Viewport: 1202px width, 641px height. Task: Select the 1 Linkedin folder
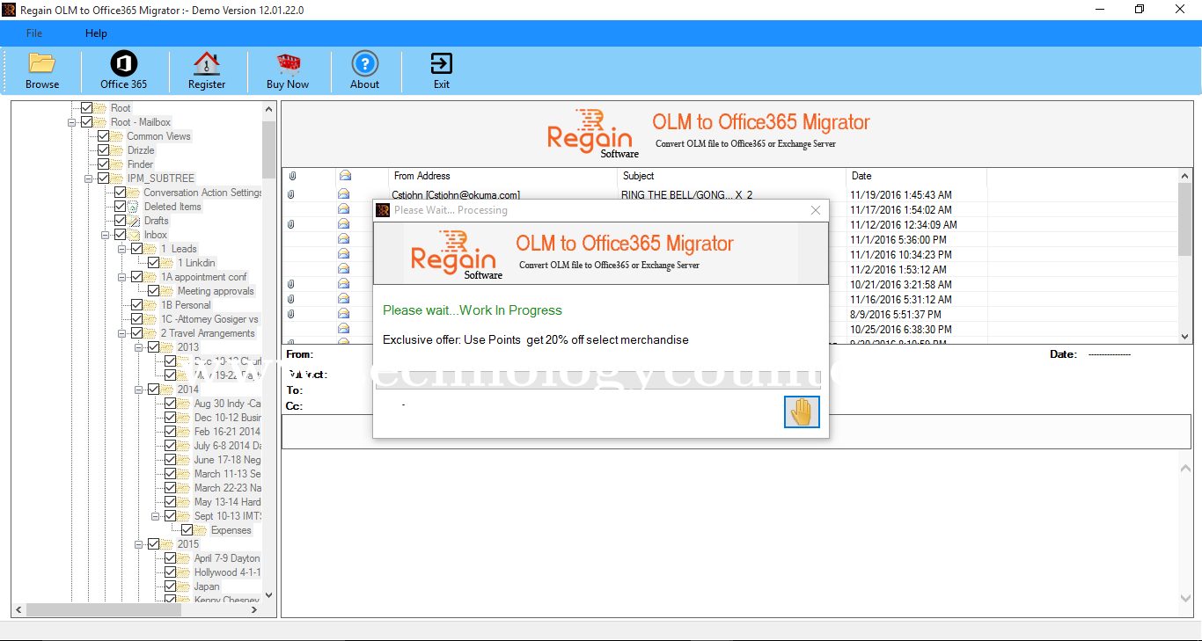[196, 263]
